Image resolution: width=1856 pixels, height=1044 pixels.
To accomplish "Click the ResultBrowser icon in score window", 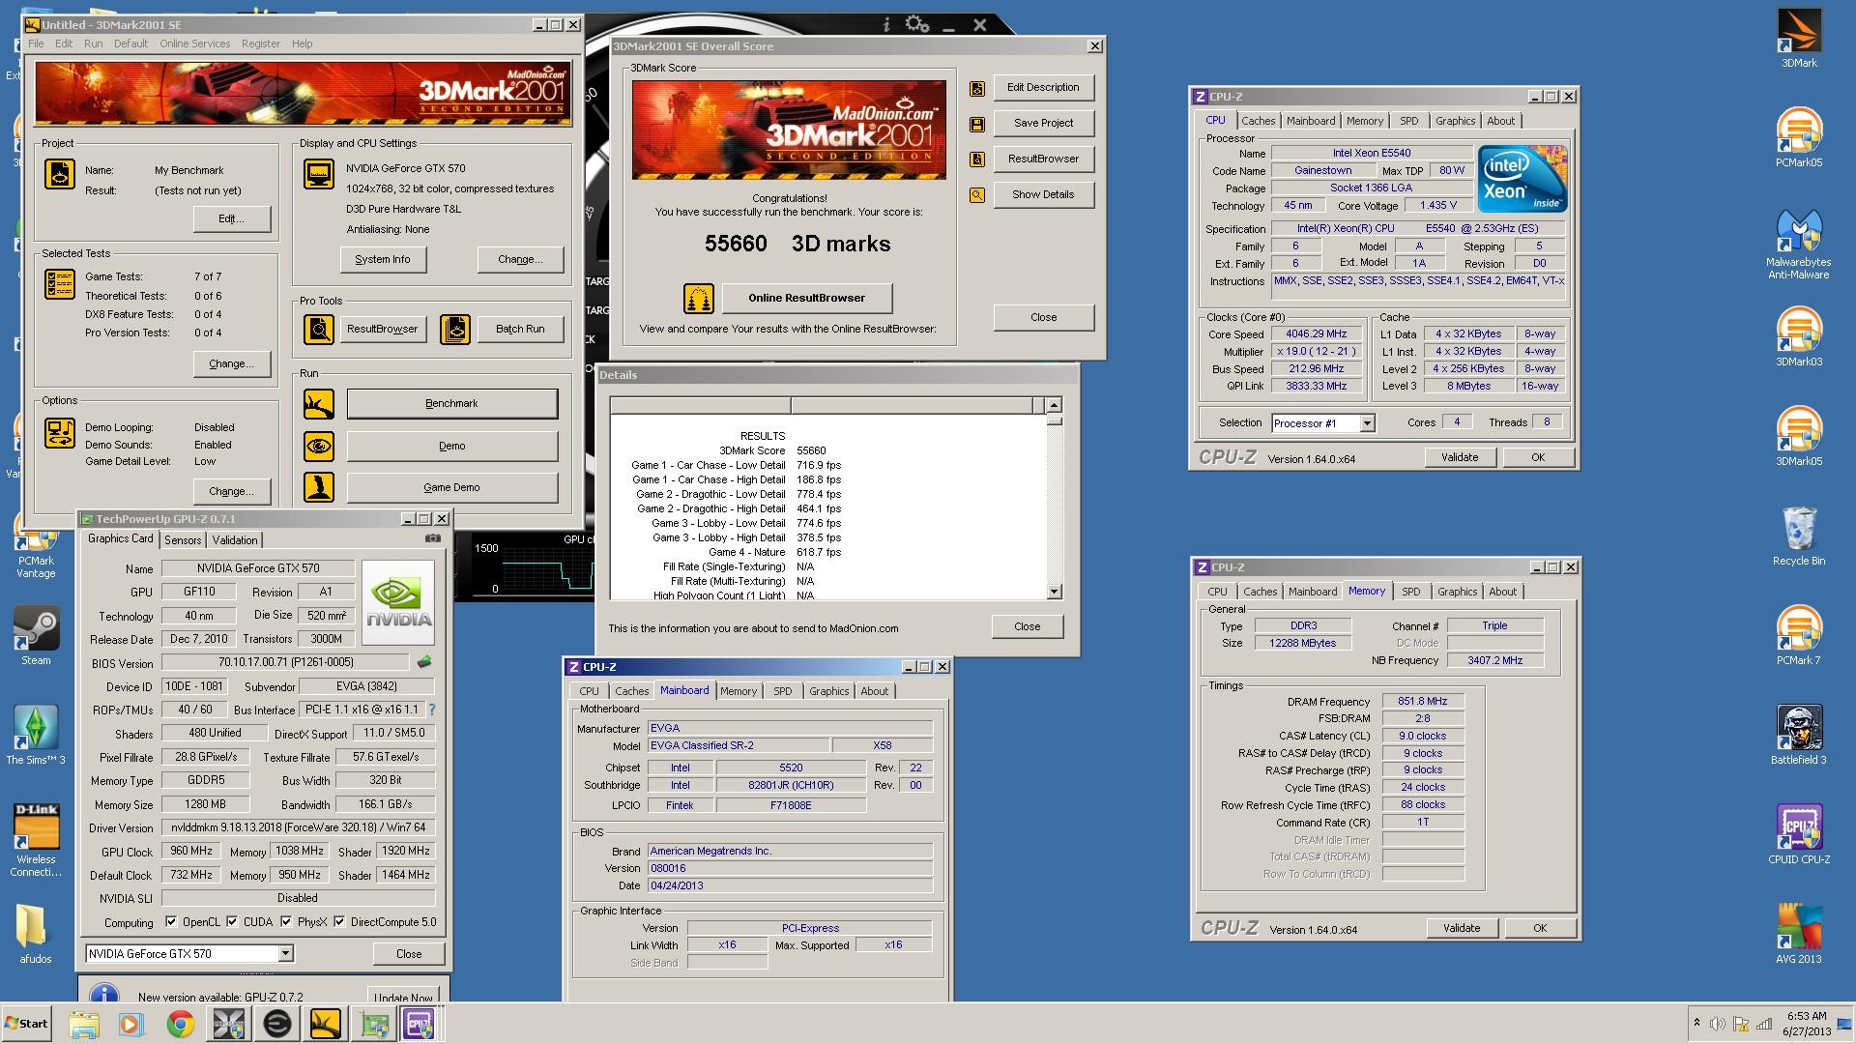I will [977, 159].
